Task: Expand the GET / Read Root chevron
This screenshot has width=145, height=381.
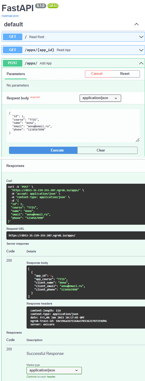Action: [x=142, y=37]
